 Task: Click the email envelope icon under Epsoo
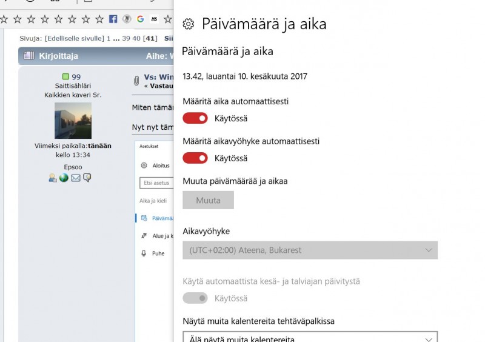click(x=75, y=178)
